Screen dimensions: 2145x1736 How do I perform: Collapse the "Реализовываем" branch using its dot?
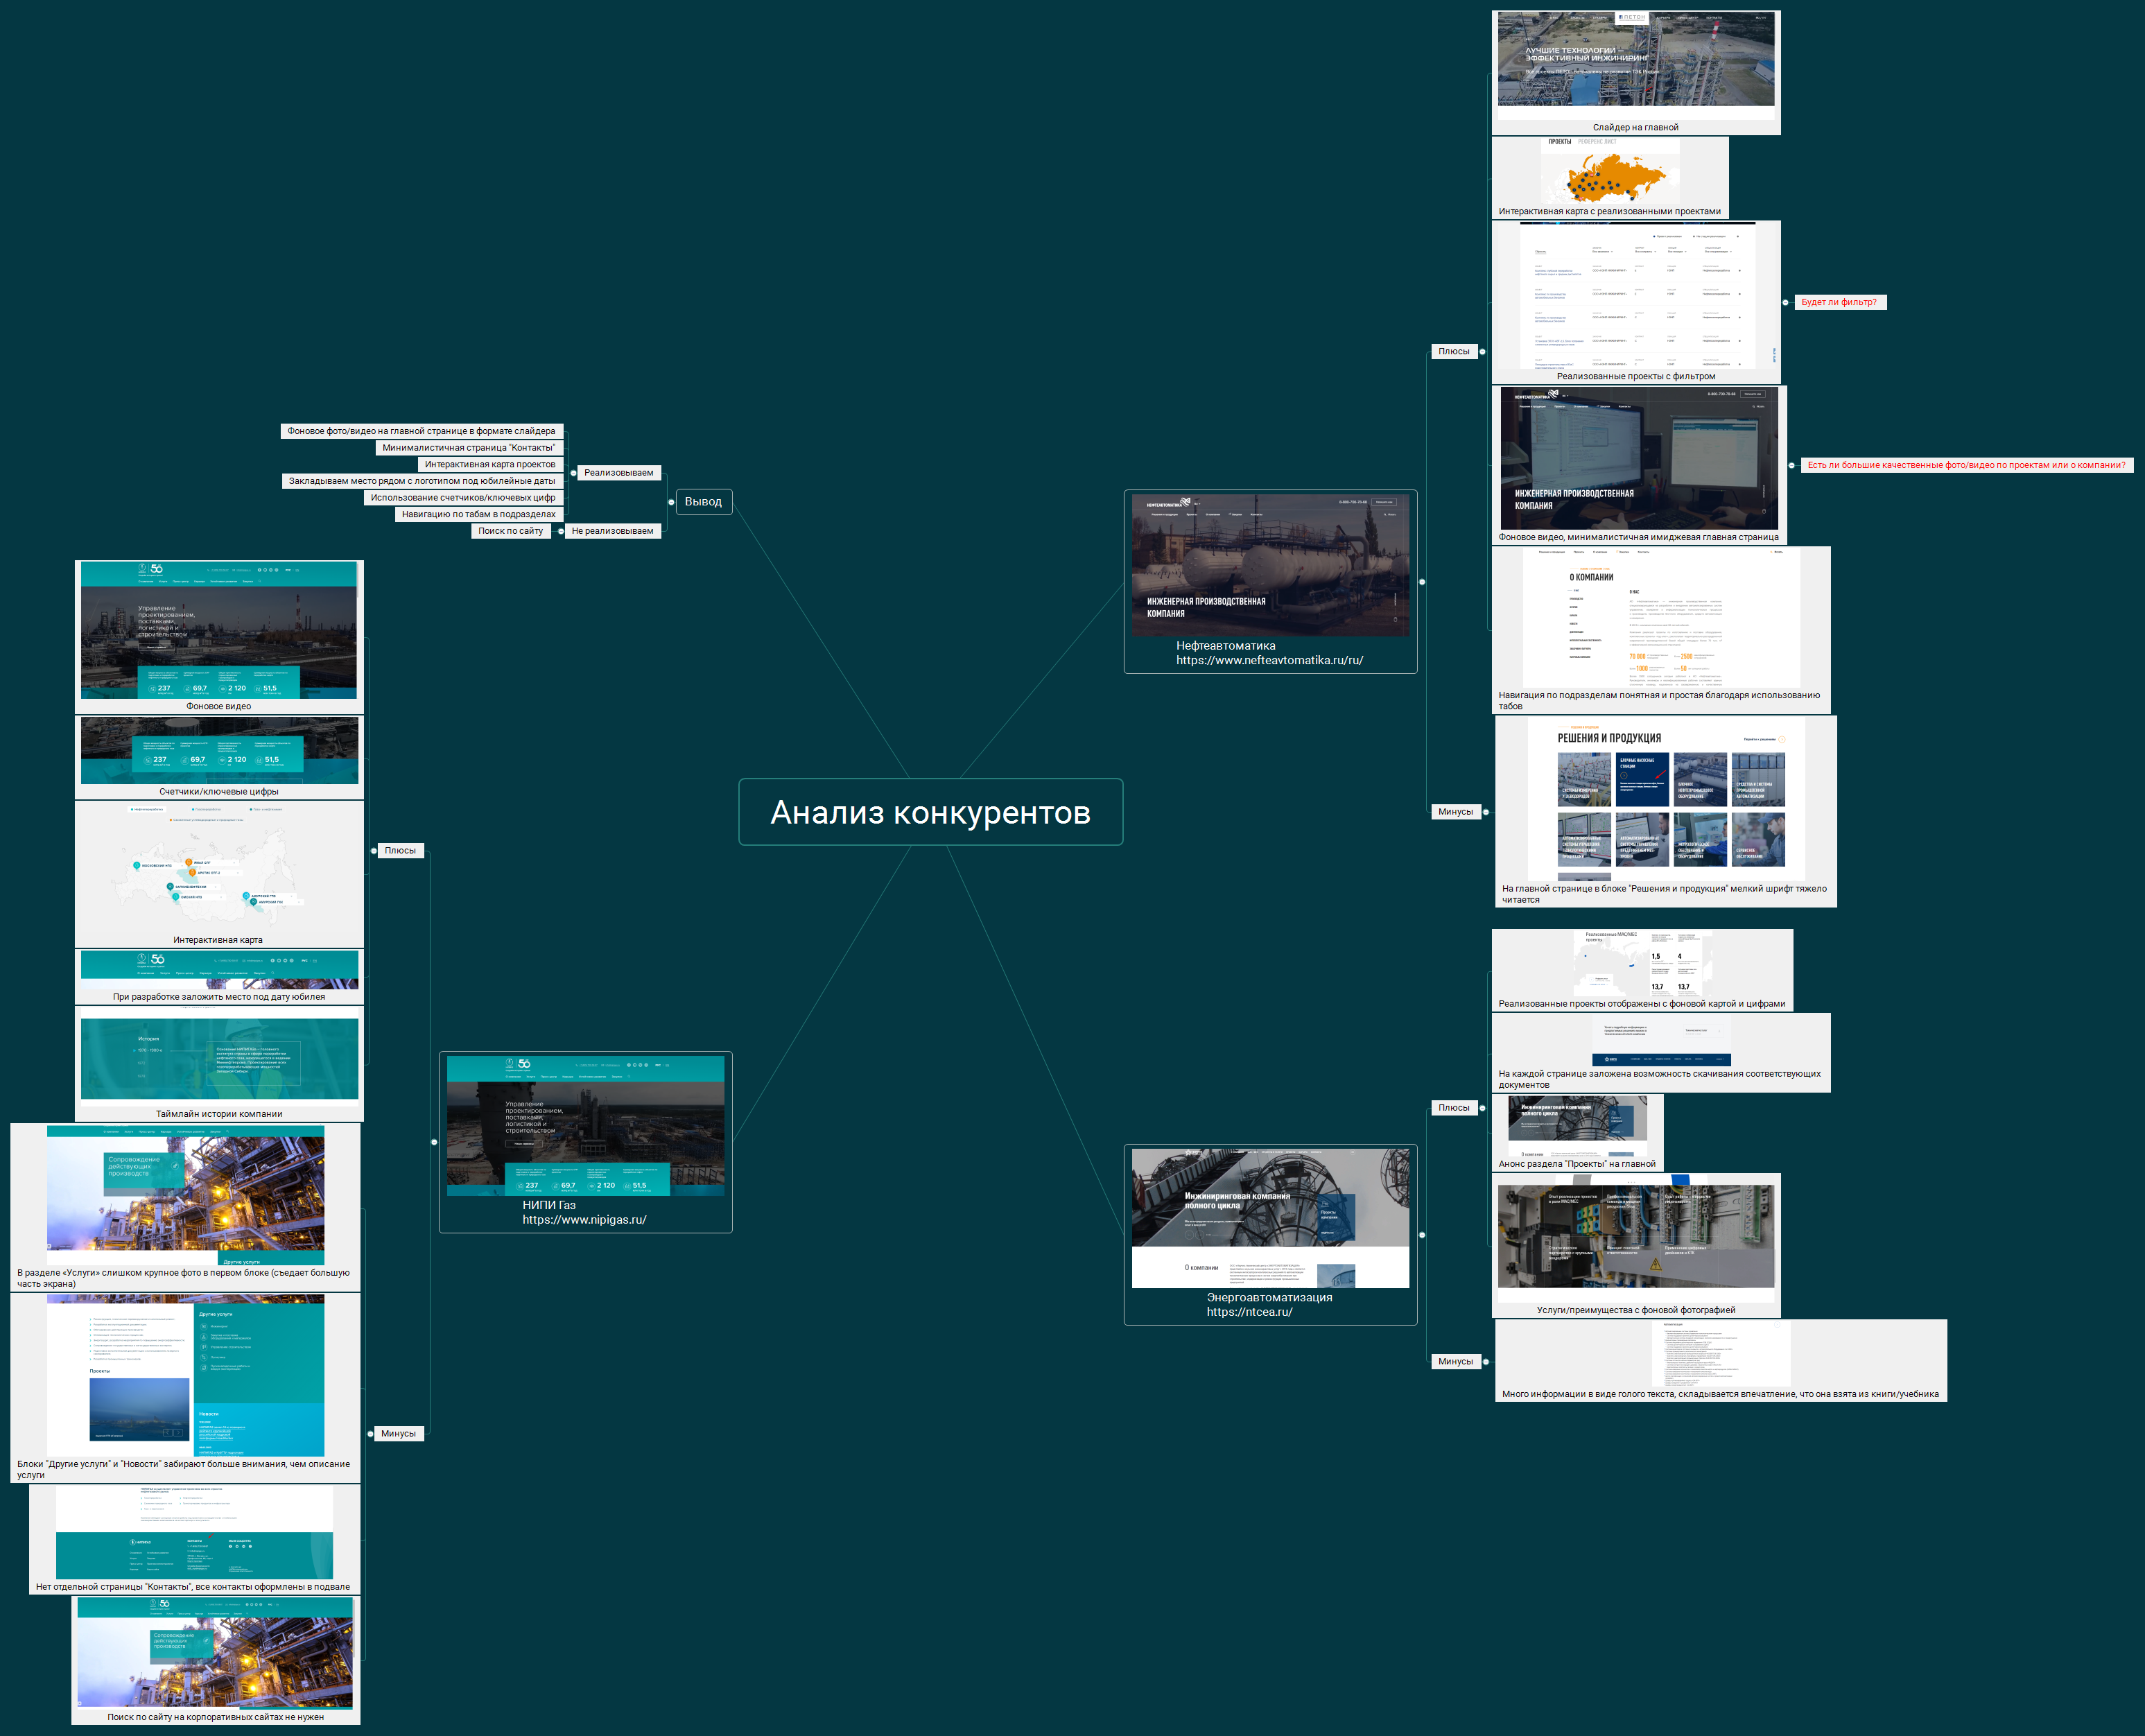point(573,473)
